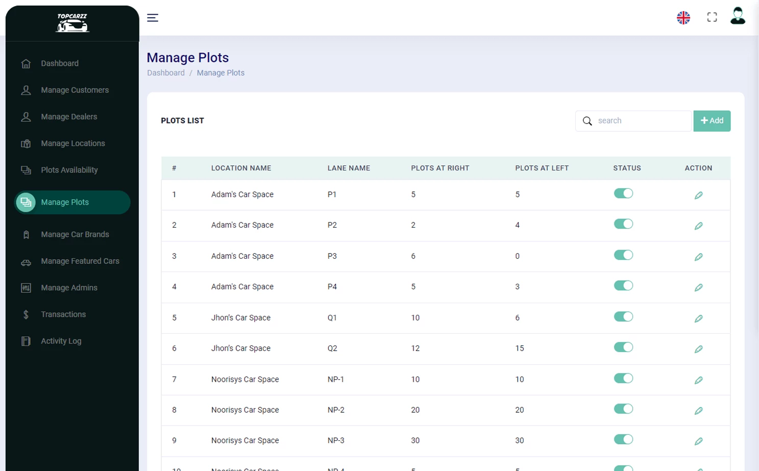Viewport: 759px width, 471px height.
Task: Click the fullscreen expand icon
Action: click(712, 17)
